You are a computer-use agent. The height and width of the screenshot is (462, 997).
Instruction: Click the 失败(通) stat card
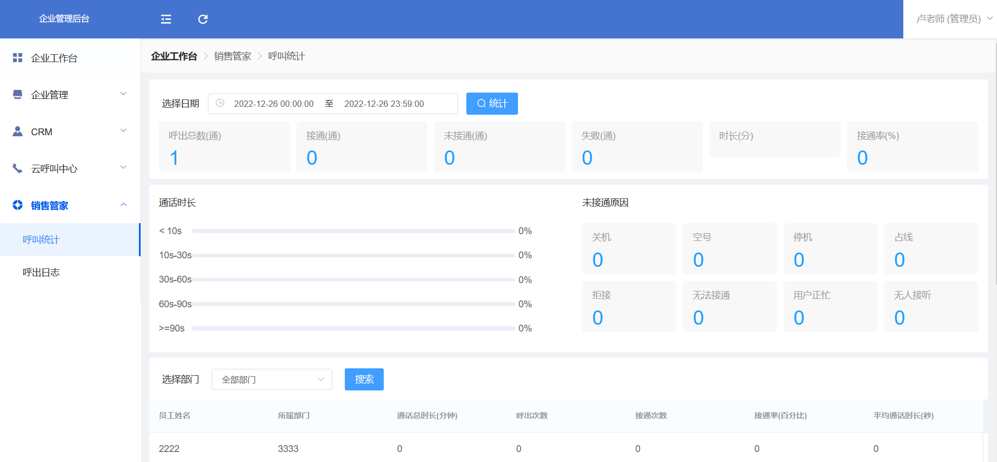637,147
